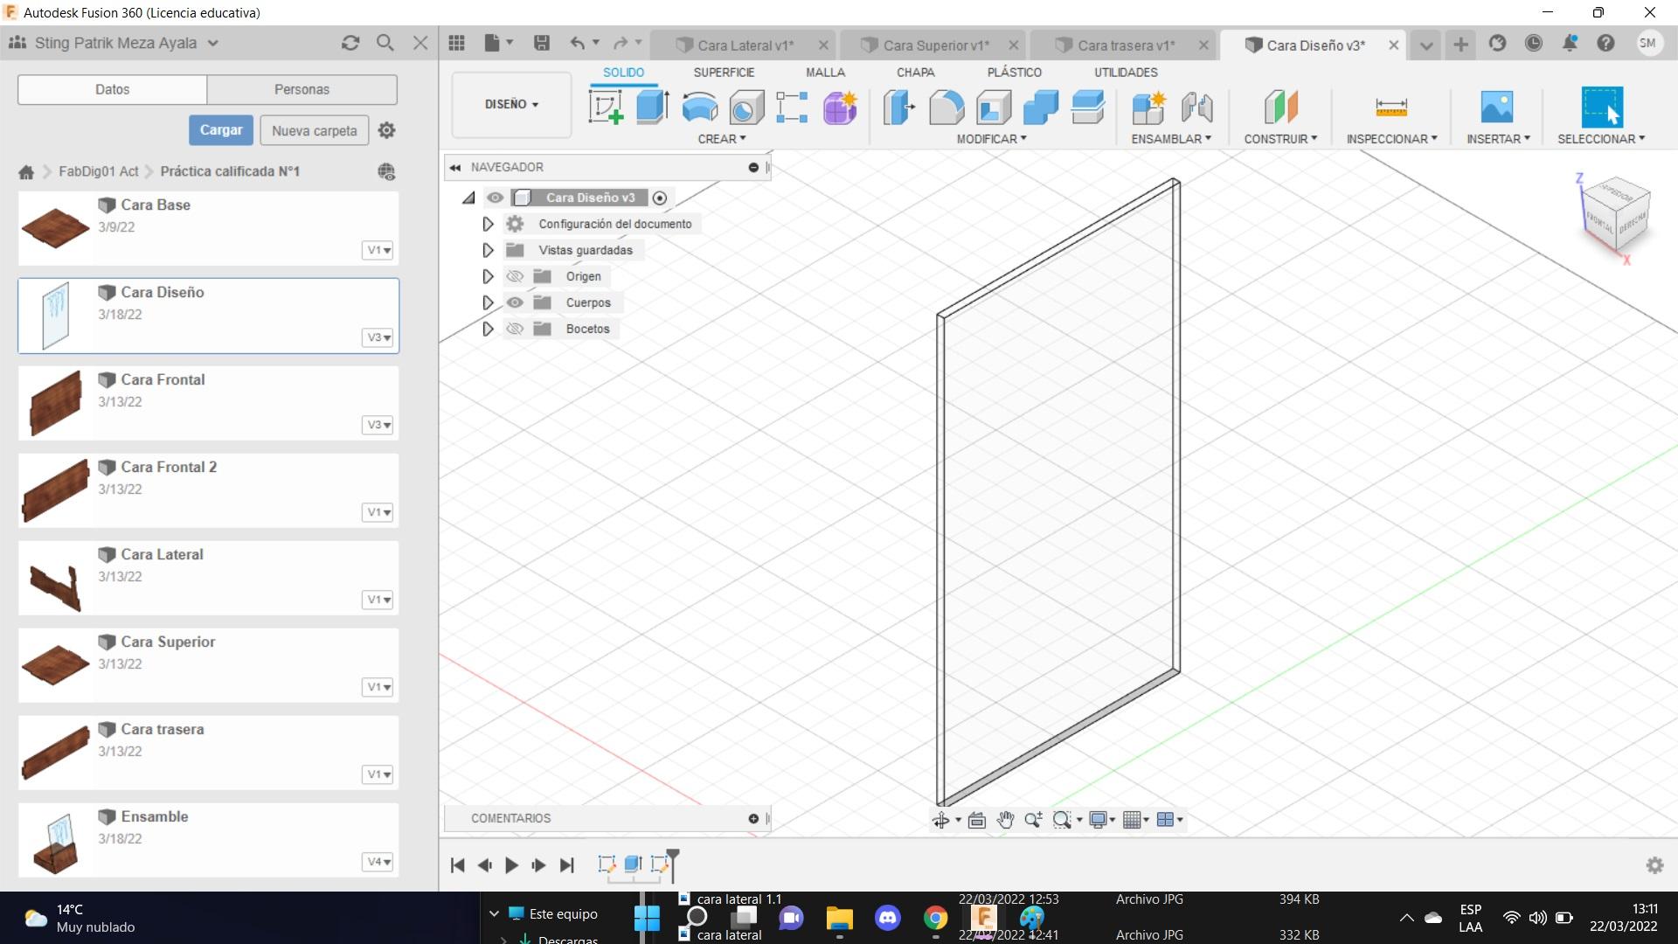Switch to the Cara Lateral v1 document tab

(x=745, y=44)
